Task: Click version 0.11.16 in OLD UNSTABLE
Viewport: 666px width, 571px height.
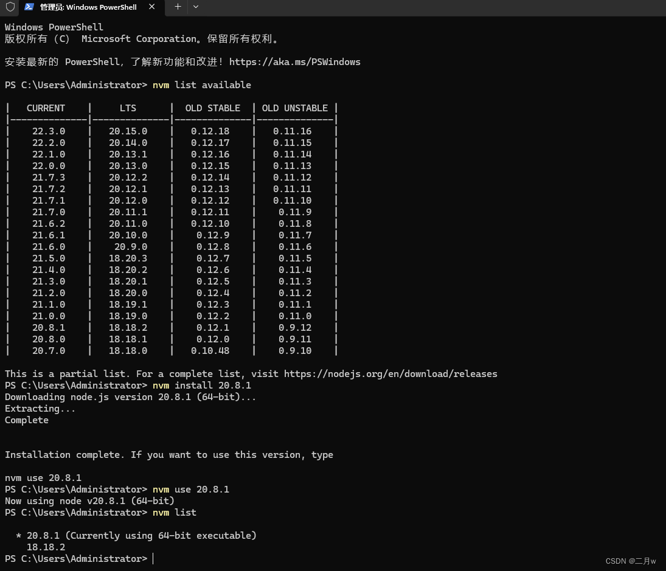Action: tap(292, 131)
